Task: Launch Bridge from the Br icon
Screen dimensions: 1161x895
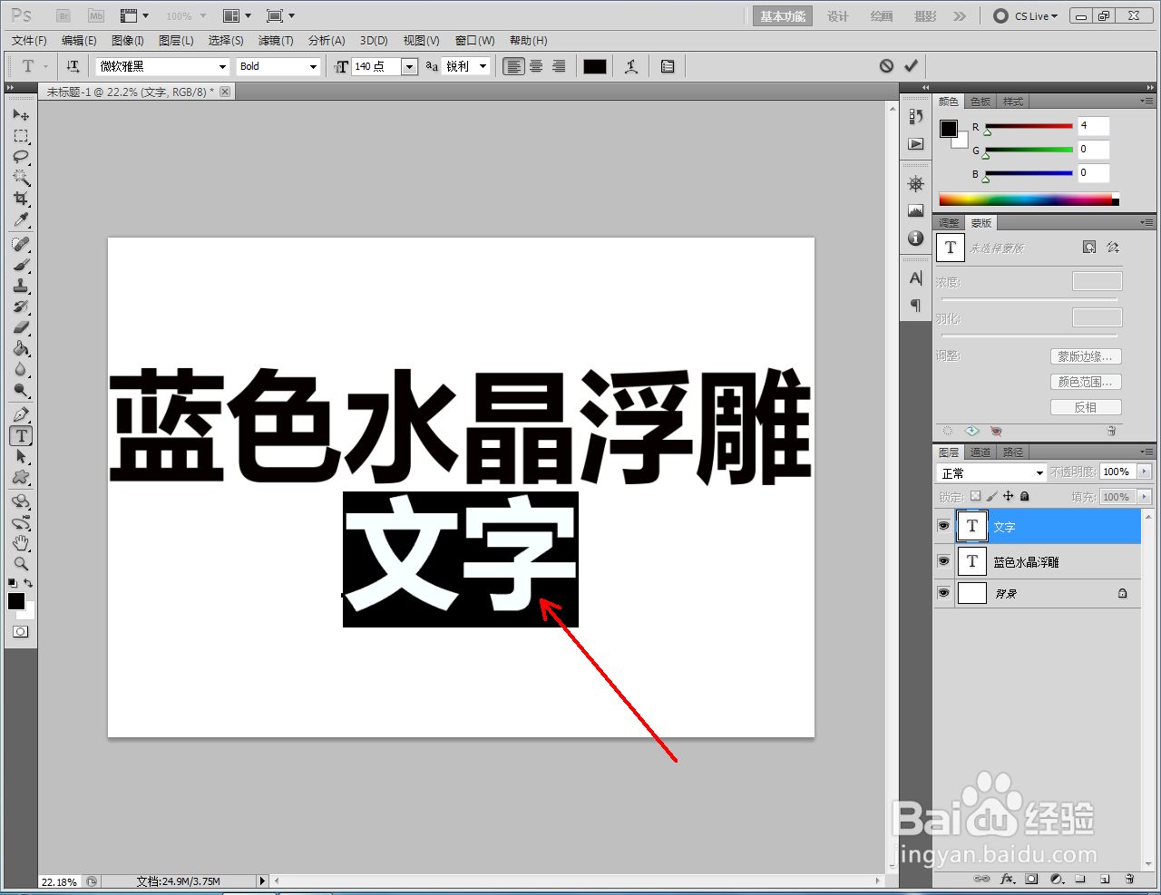Action: pos(63,15)
